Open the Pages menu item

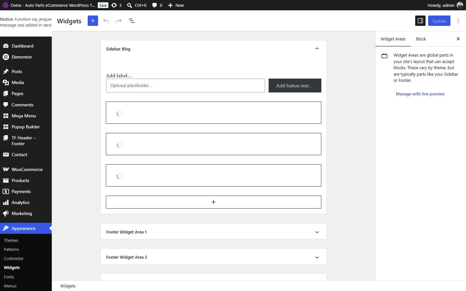point(26,93)
